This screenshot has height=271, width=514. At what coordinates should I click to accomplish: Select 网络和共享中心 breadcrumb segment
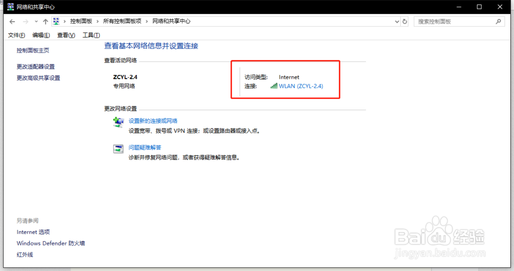(x=171, y=21)
